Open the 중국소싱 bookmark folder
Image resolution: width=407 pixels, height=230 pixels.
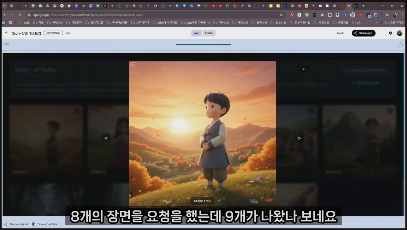click(x=259, y=23)
